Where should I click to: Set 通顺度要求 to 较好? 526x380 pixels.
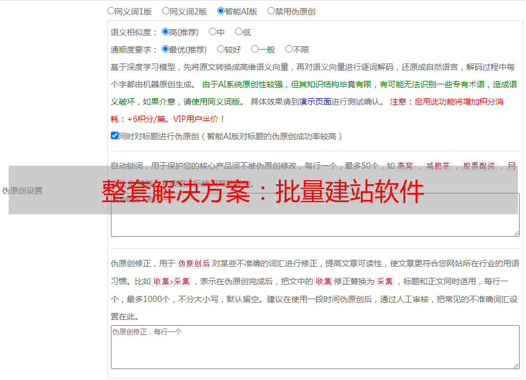221,50
